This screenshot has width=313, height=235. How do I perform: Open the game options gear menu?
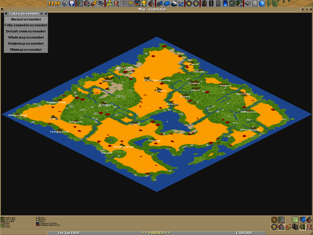click(65, 3)
